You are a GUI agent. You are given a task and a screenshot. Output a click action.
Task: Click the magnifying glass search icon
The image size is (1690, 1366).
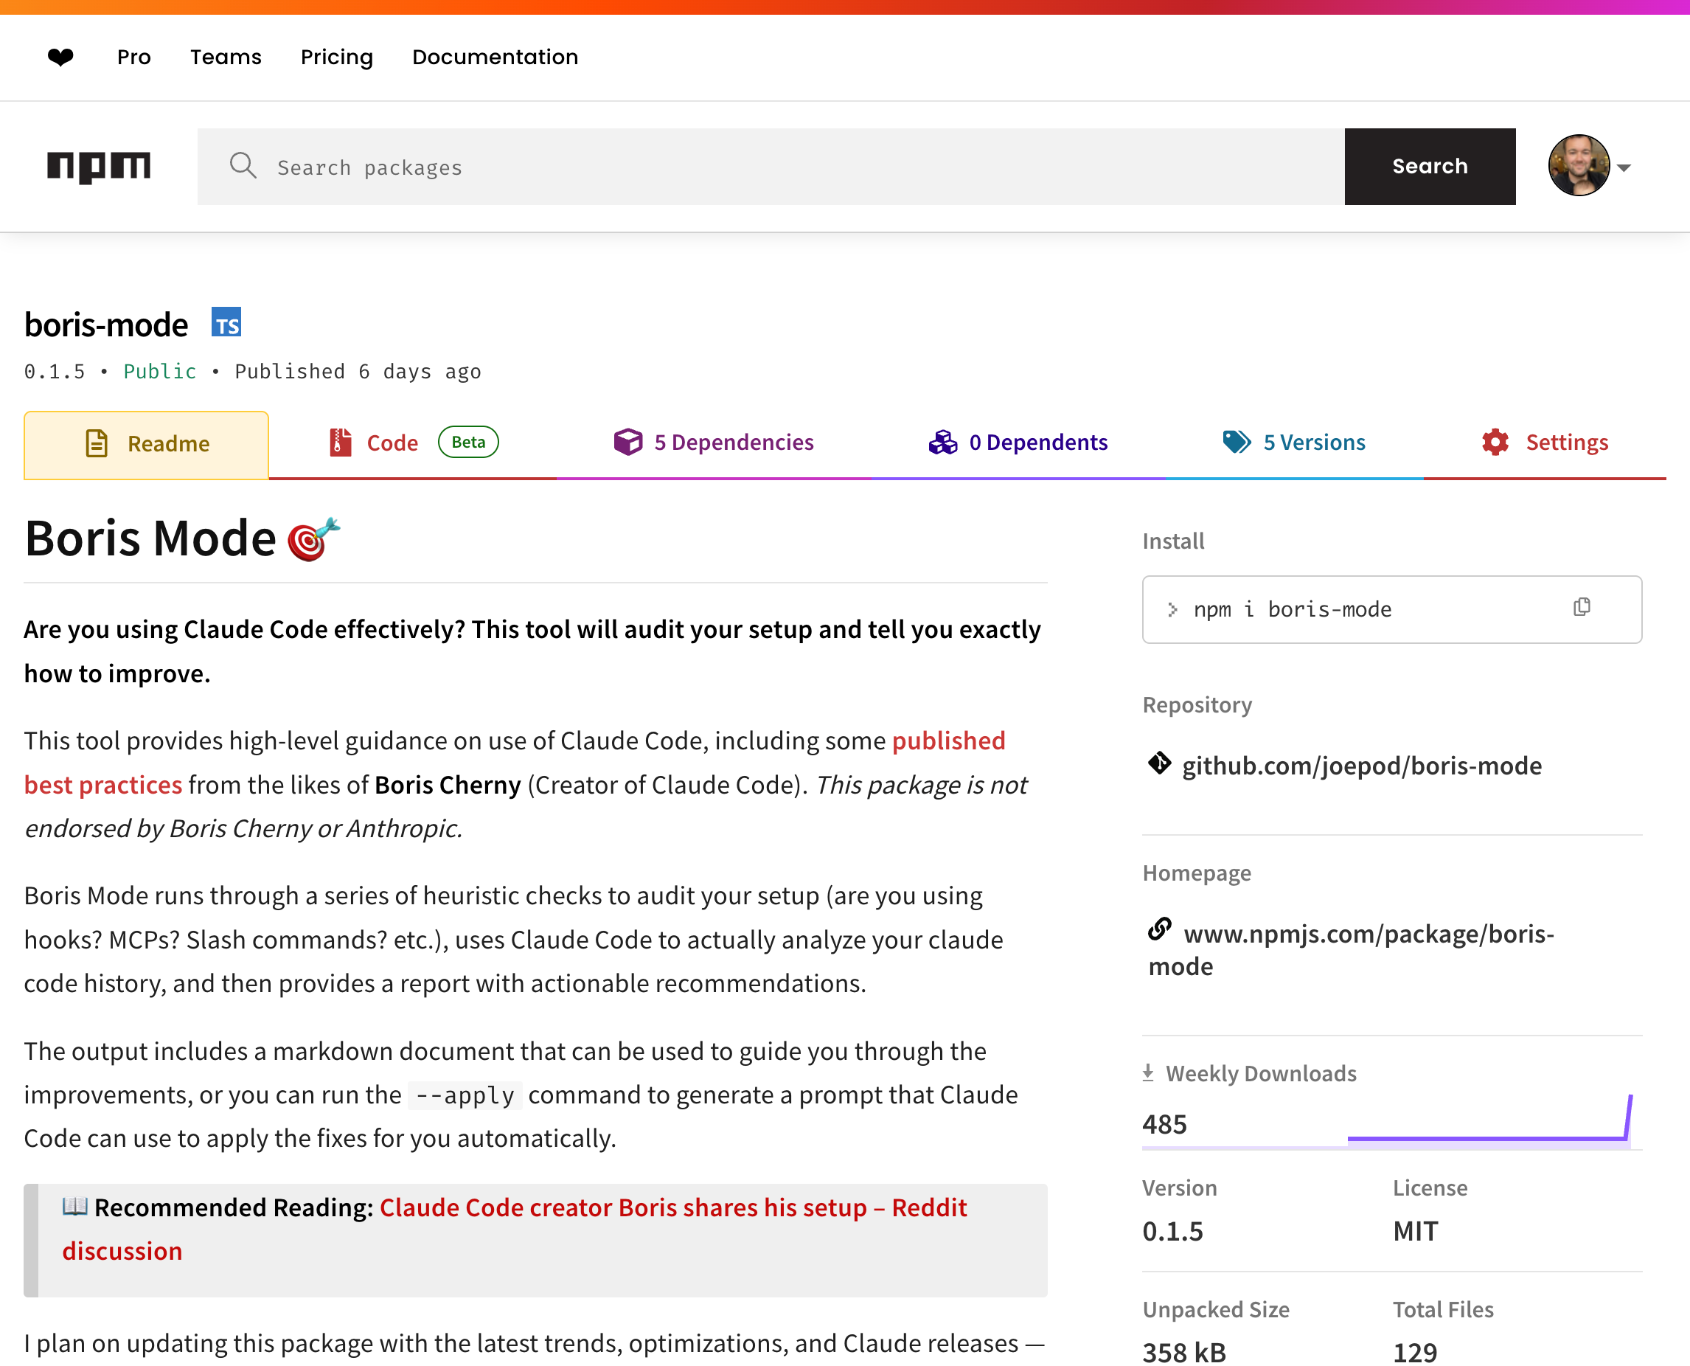point(243,166)
